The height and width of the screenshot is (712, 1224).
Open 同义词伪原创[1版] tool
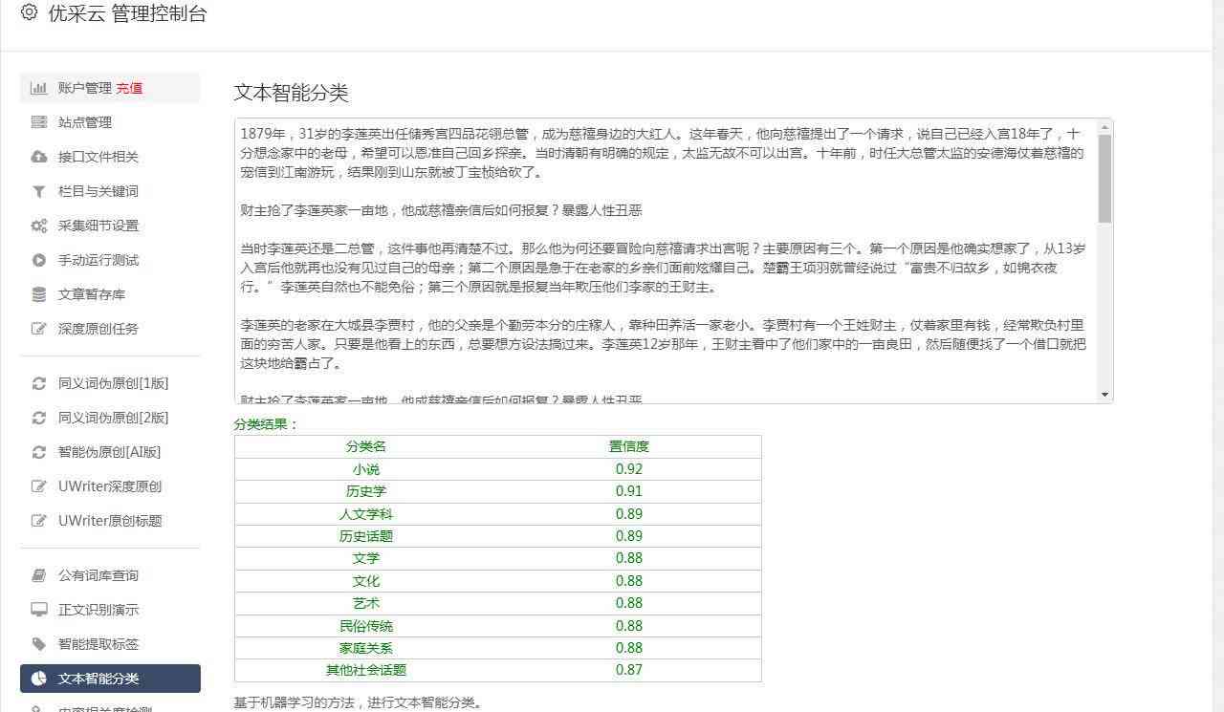pyautogui.click(x=110, y=383)
